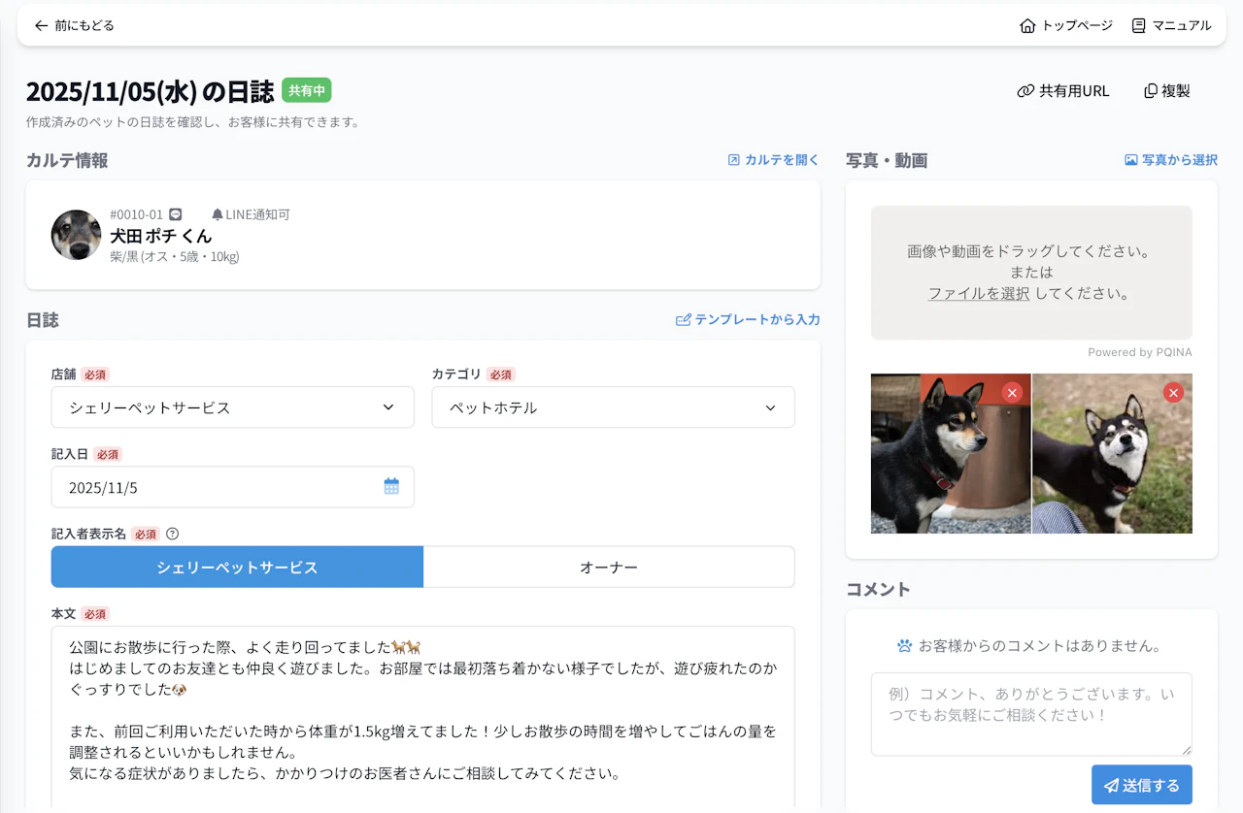Expand the カテゴリ dropdown showing ペットホテル

tap(613, 407)
